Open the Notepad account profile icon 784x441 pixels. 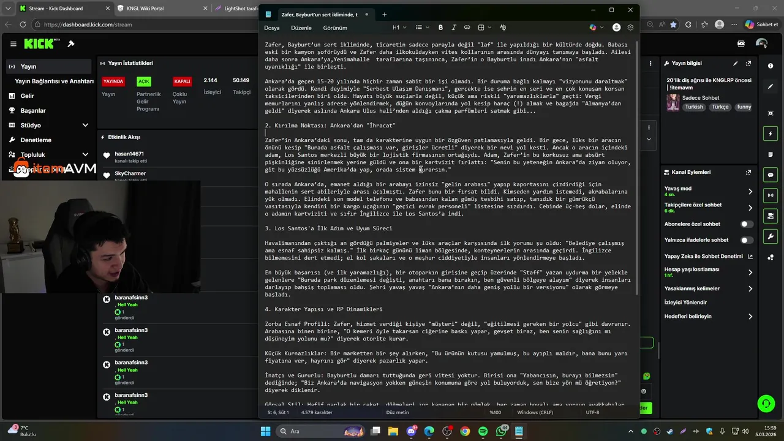[x=616, y=28]
